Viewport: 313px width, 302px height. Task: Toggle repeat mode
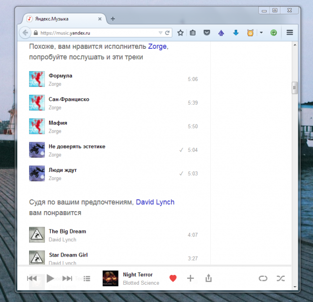[x=263, y=278]
